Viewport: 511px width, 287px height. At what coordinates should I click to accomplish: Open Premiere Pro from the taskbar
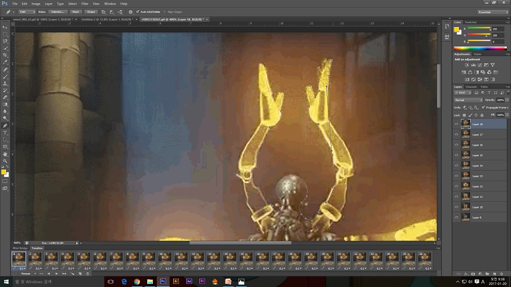tap(202, 281)
